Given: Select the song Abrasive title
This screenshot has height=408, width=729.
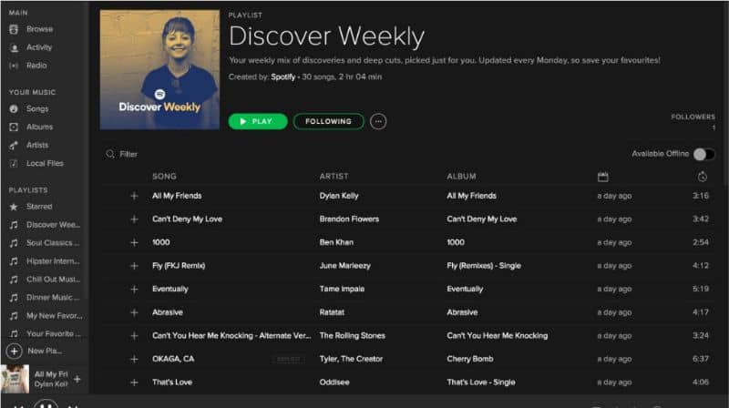Looking at the screenshot, I should (168, 312).
